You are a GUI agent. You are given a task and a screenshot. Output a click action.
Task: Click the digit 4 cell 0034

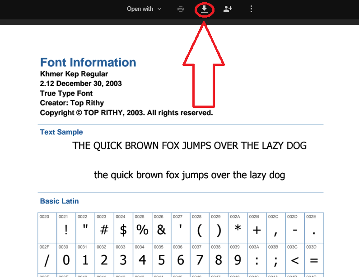[x=142, y=258]
